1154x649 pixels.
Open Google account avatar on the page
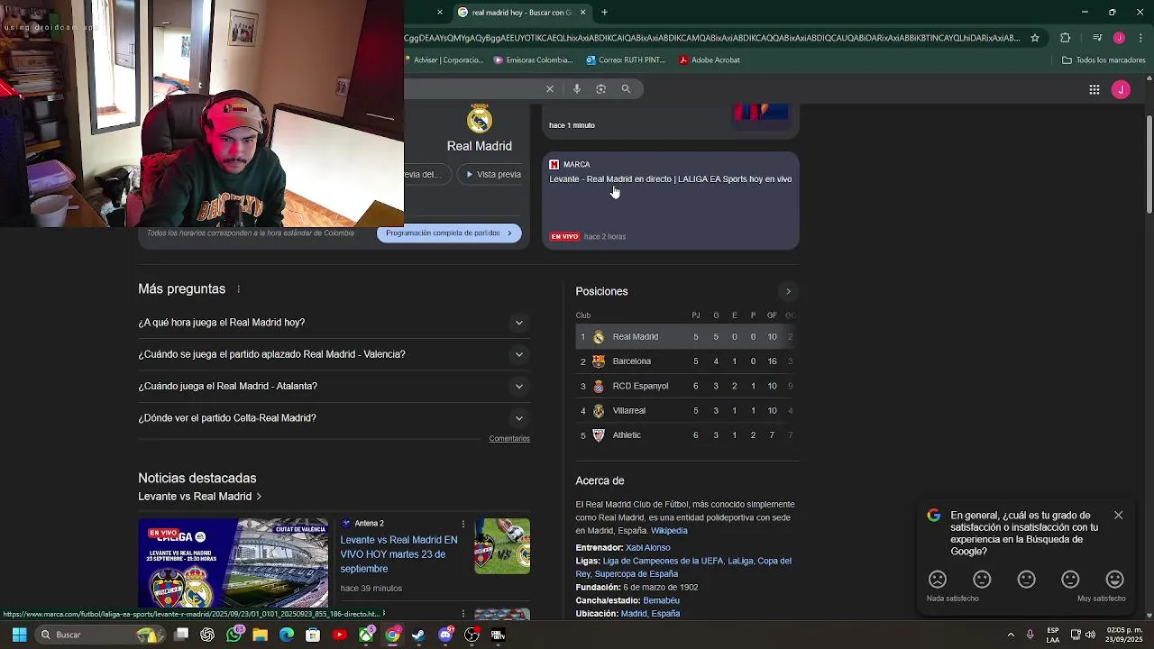tap(1121, 89)
